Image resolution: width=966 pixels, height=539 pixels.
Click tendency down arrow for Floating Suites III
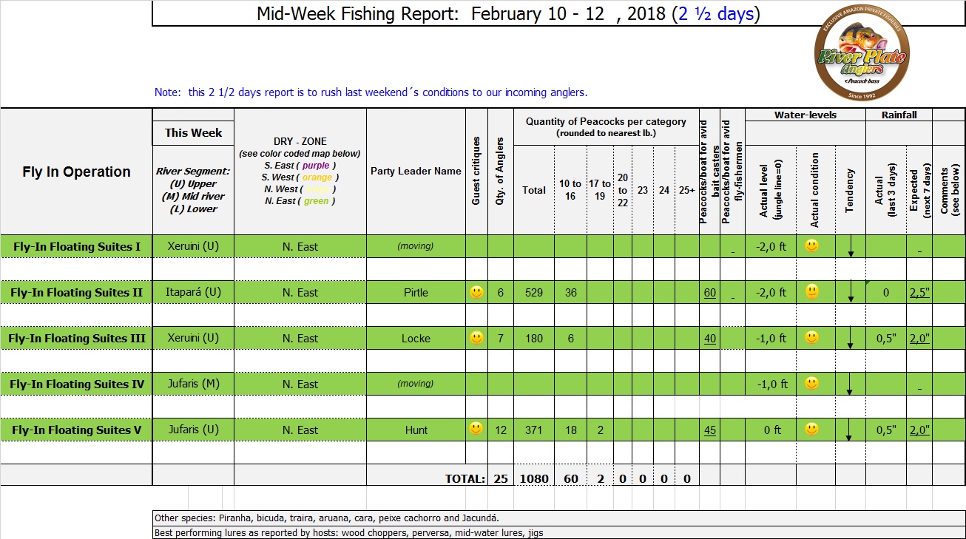coord(851,339)
